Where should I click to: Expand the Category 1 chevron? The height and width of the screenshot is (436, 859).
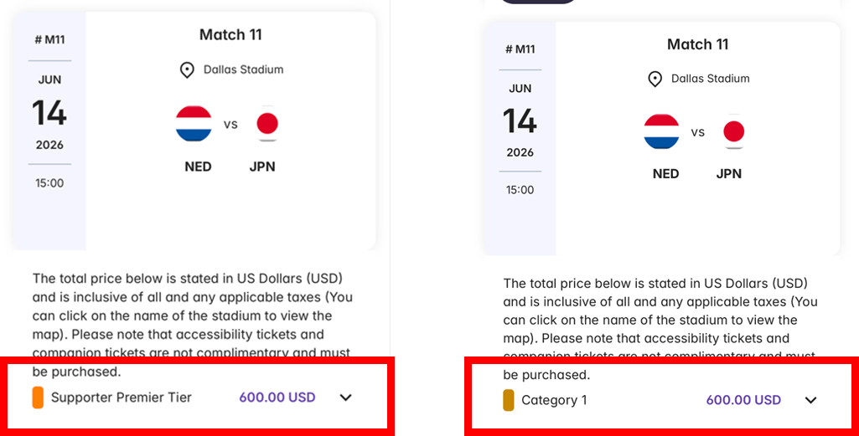[810, 400]
